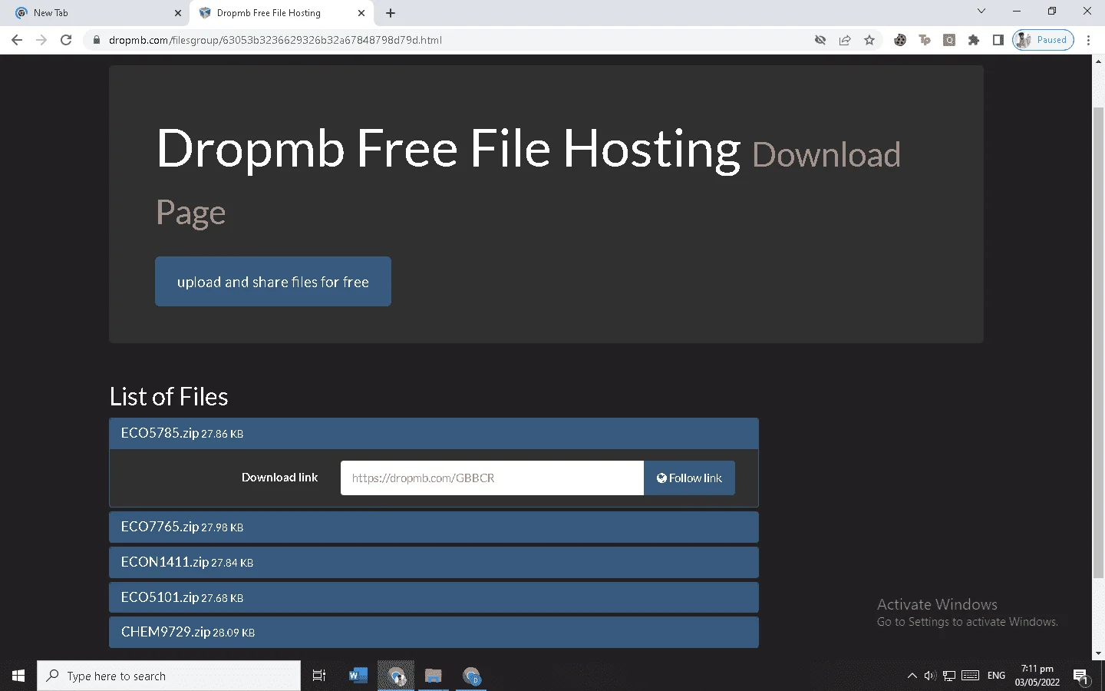Open the touch keyboard tray icon

[x=970, y=676]
